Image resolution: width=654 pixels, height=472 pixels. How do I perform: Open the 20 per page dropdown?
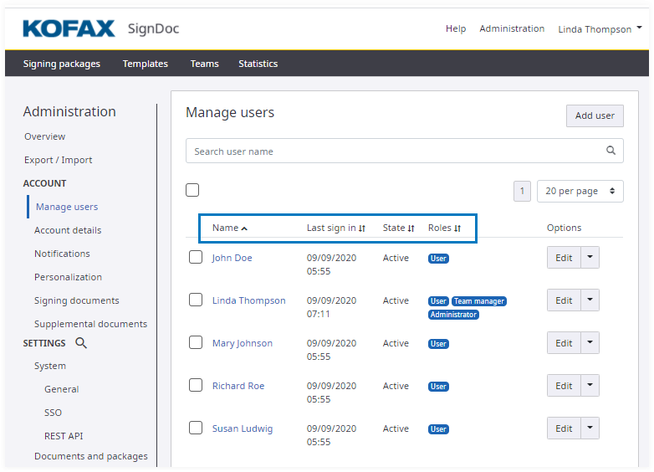(x=581, y=191)
